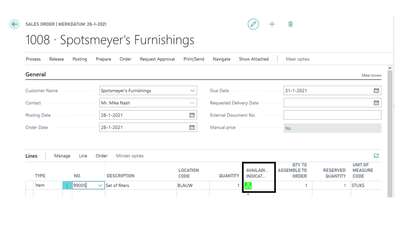Click the External Document No. input field
The image size is (411, 231).
(332, 115)
